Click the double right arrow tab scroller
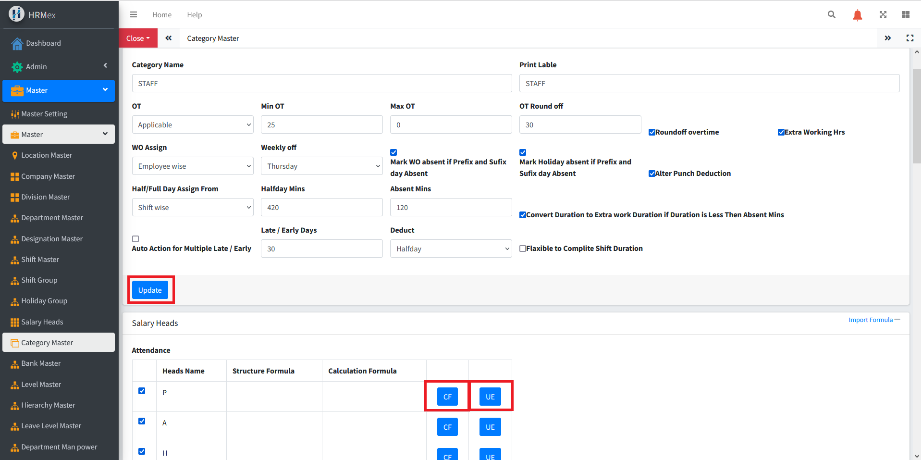This screenshot has width=922, height=460. (x=887, y=38)
